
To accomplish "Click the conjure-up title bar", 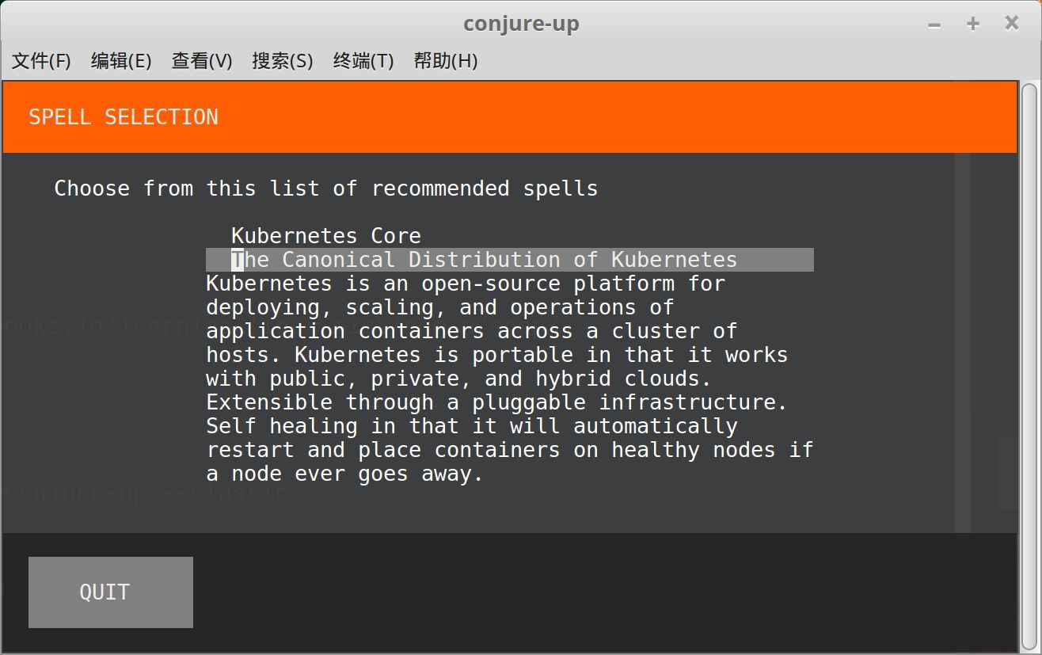I will click(x=521, y=24).
